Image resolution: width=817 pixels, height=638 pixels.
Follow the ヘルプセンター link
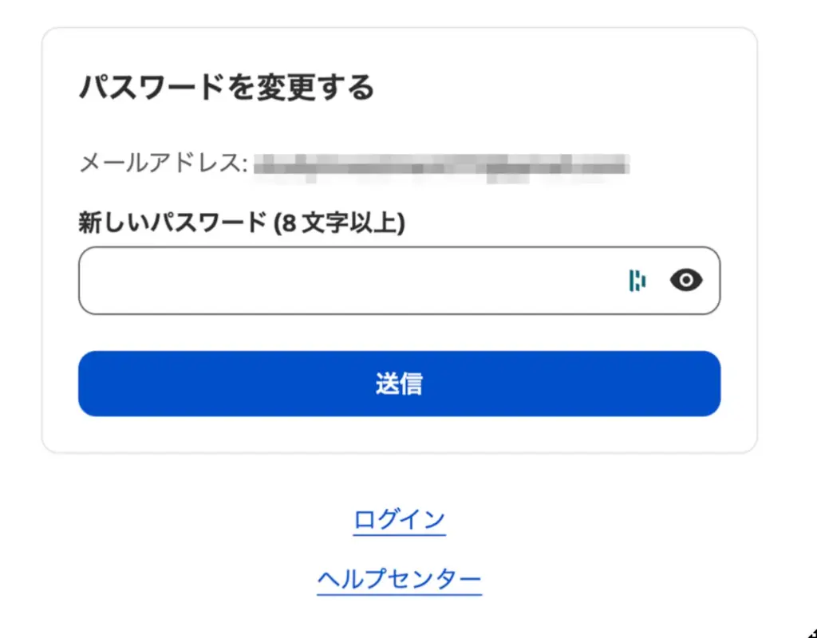coord(399,579)
